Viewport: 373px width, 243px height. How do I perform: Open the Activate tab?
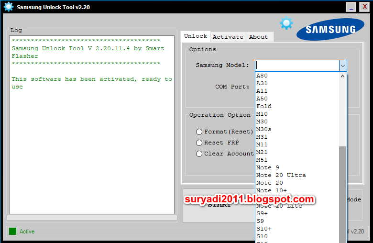click(x=228, y=37)
